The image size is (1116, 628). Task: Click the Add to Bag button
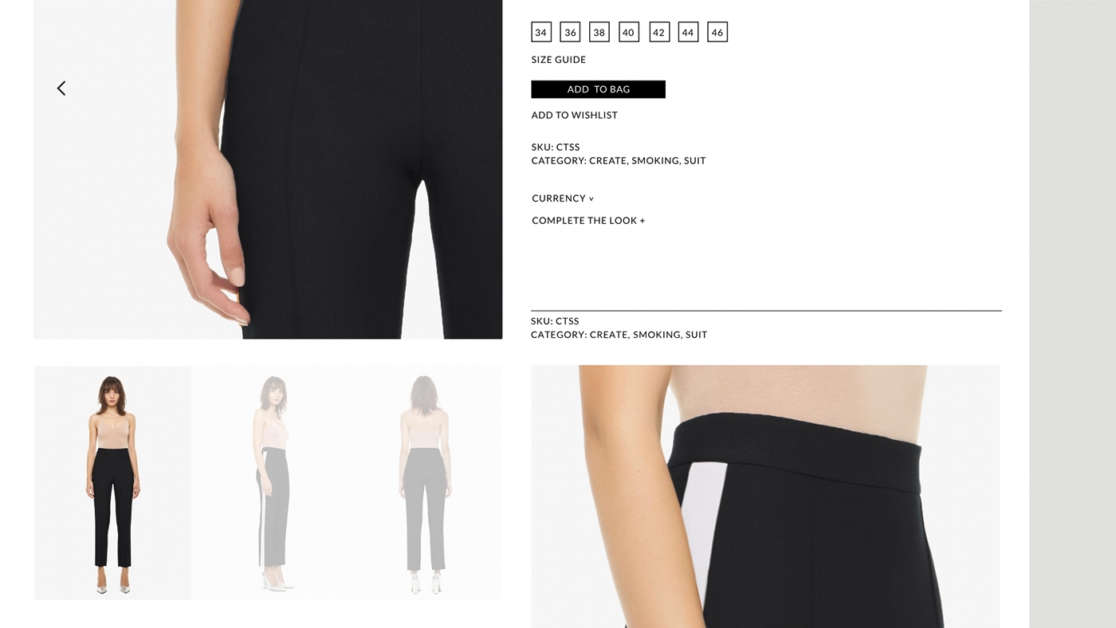tap(598, 89)
